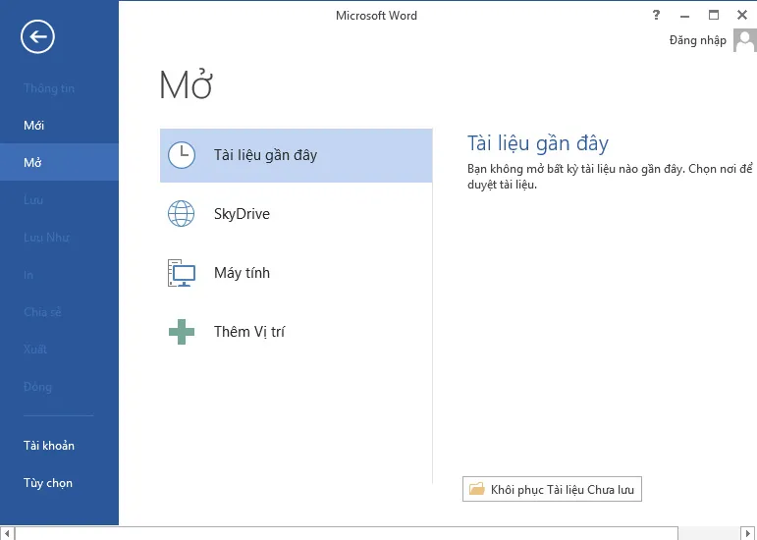757x540 pixels.
Task: Select the Thông tin sidebar item
Action: (49, 88)
